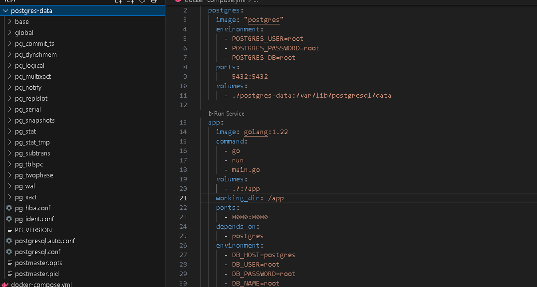
Task: Place cursor on 8080:8080 port mapping
Action: pos(250,217)
